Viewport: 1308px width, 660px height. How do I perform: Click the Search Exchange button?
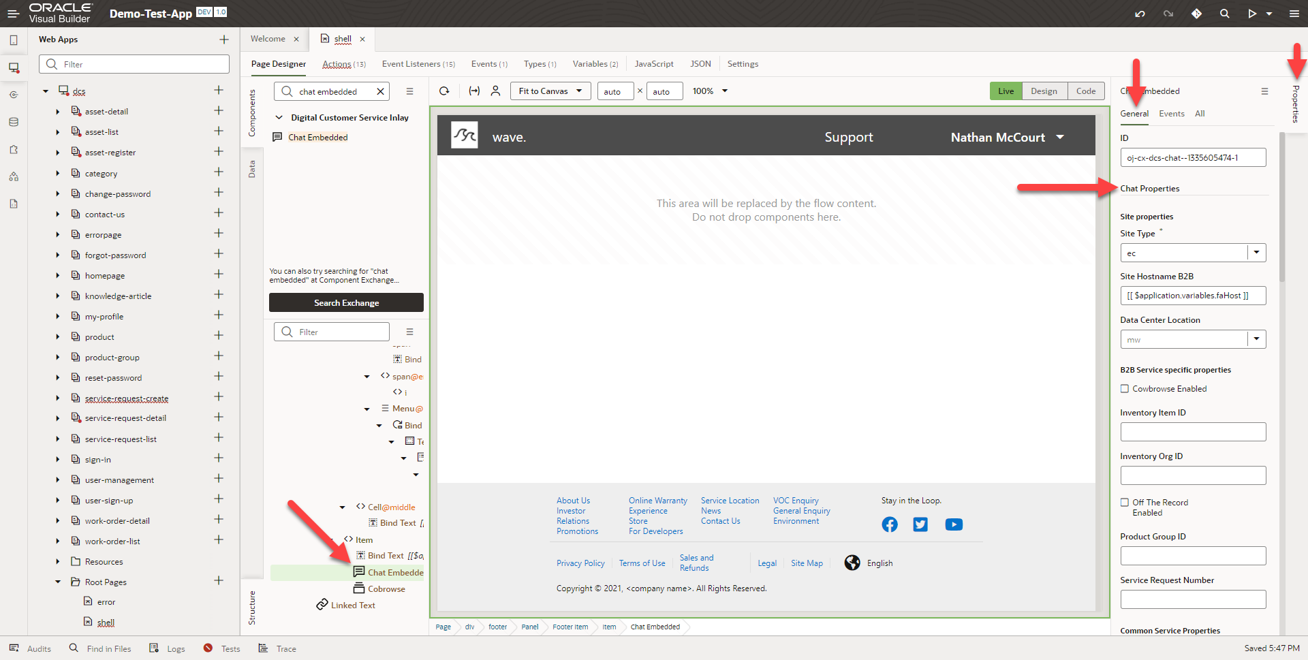[346, 302]
